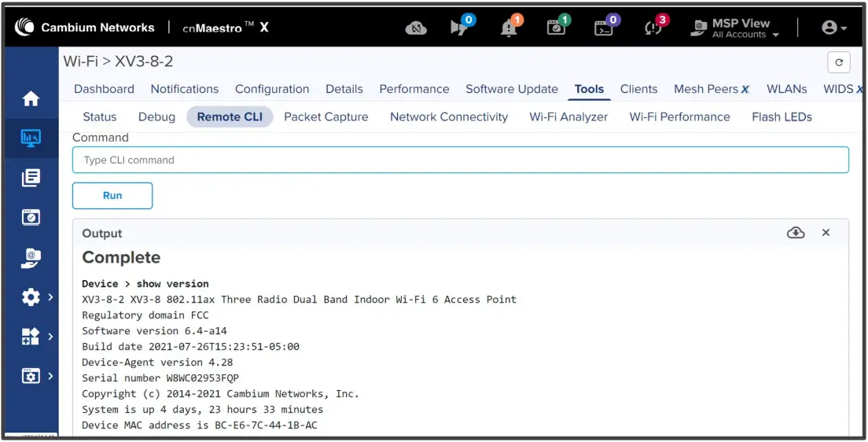Click the System is up line
Viewport: 868px width, 442px height.
tap(203, 409)
